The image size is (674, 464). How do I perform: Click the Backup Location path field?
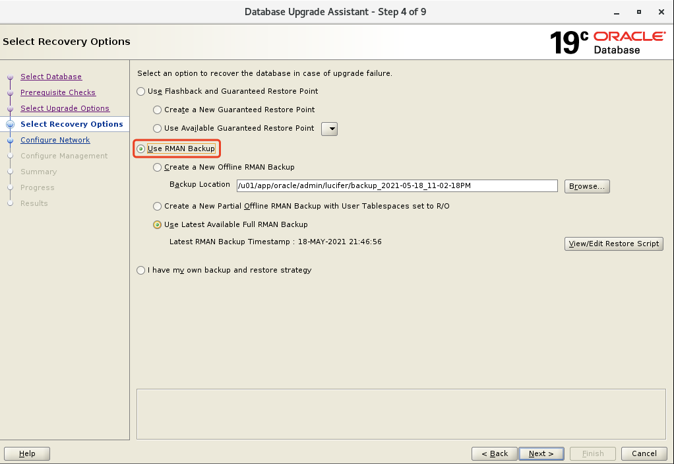point(397,185)
